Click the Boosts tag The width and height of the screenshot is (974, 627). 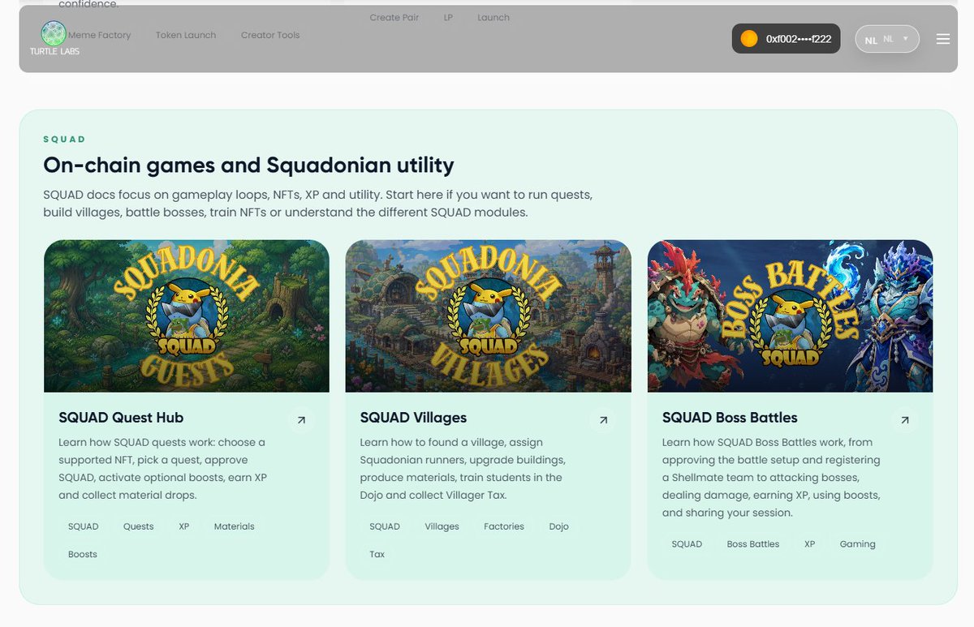coord(83,554)
